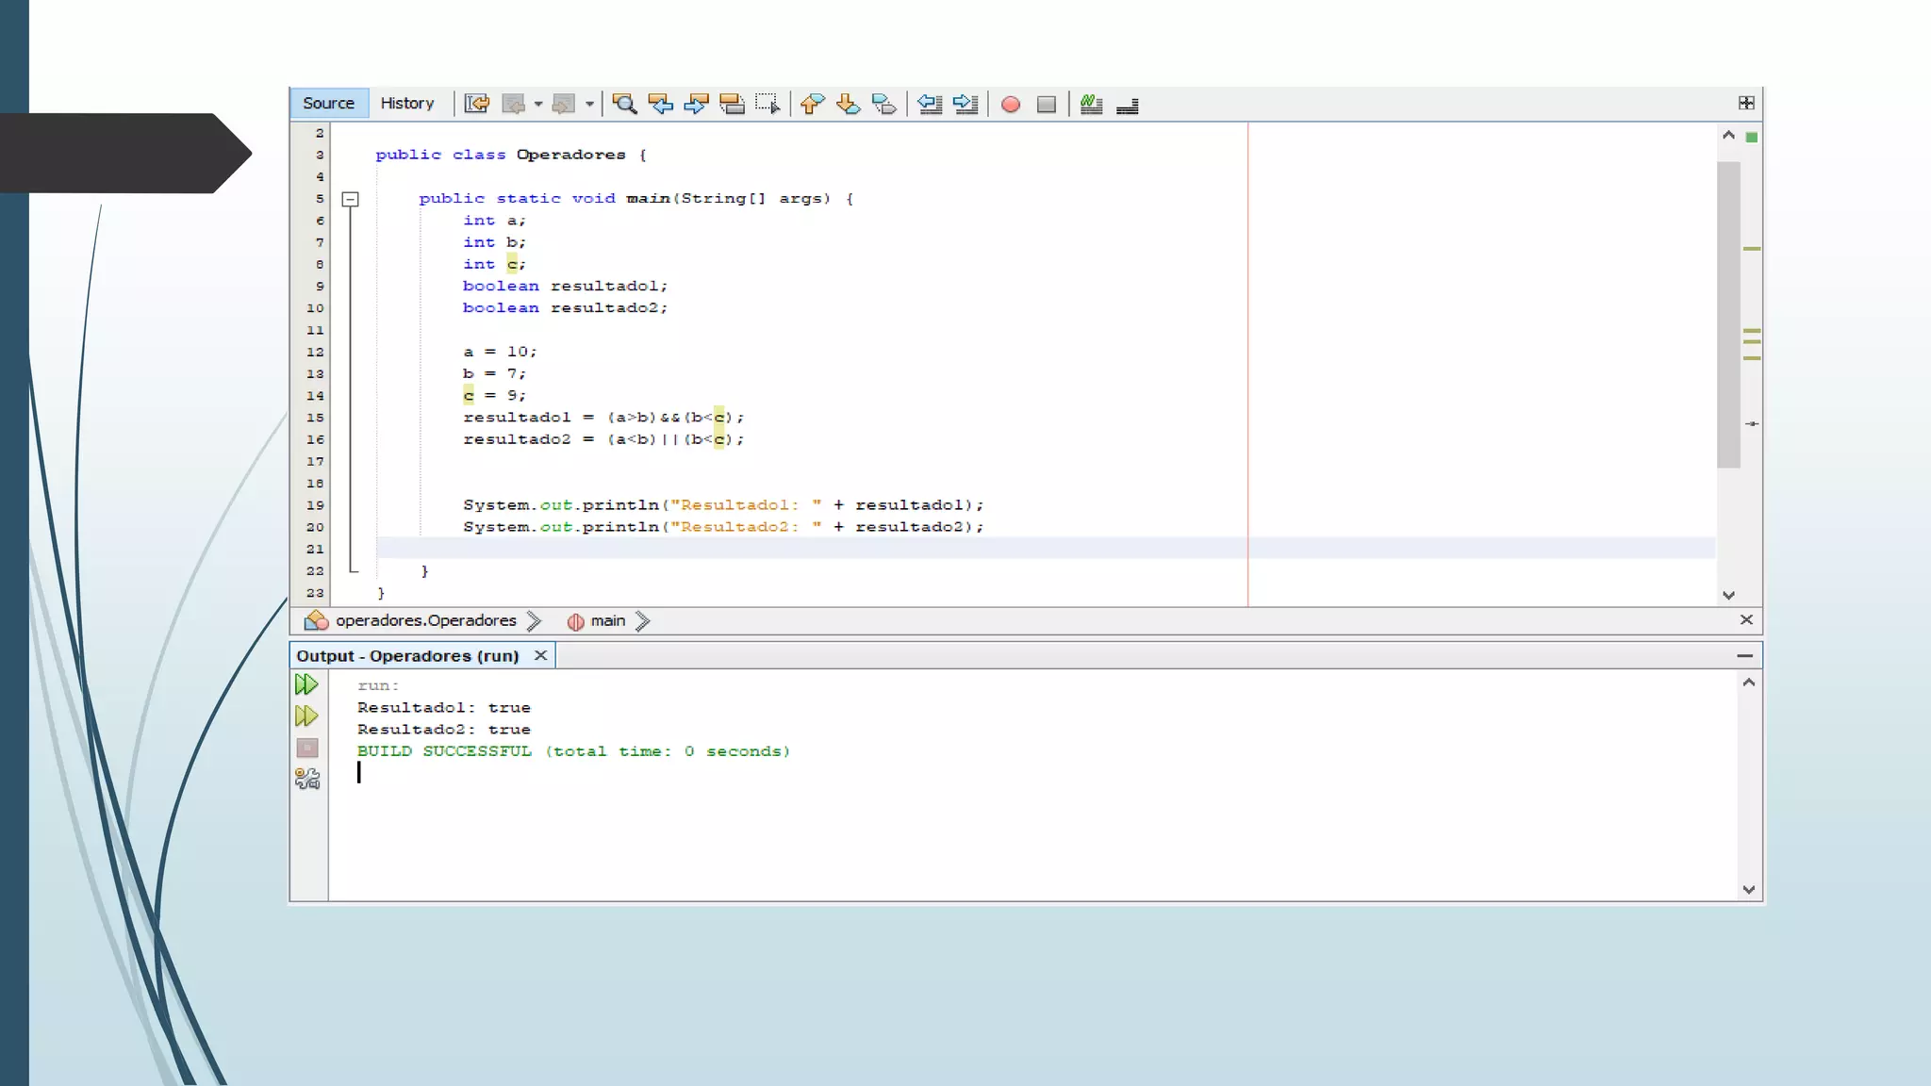1931x1086 pixels.
Task: Click Next Bookmark icon
Action: [848, 104]
